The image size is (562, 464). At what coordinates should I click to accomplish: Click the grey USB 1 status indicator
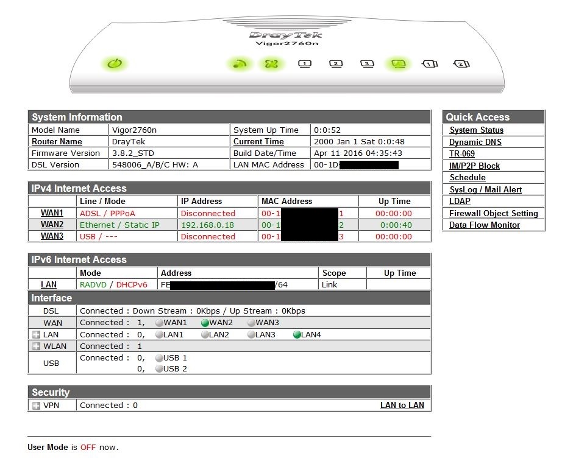[160, 358]
